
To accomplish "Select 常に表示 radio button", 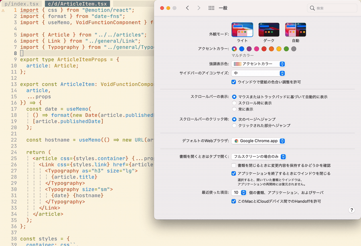I will [234, 109].
